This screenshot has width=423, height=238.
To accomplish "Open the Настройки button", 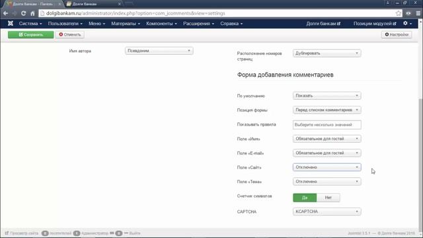I will (x=397, y=34).
